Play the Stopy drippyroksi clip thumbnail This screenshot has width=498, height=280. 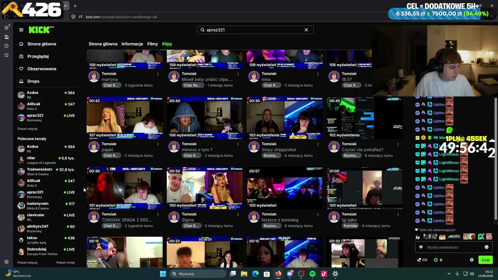coord(285,118)
